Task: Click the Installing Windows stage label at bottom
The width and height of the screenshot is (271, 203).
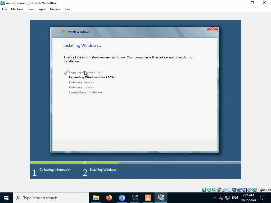Action: tap(103, 170)
